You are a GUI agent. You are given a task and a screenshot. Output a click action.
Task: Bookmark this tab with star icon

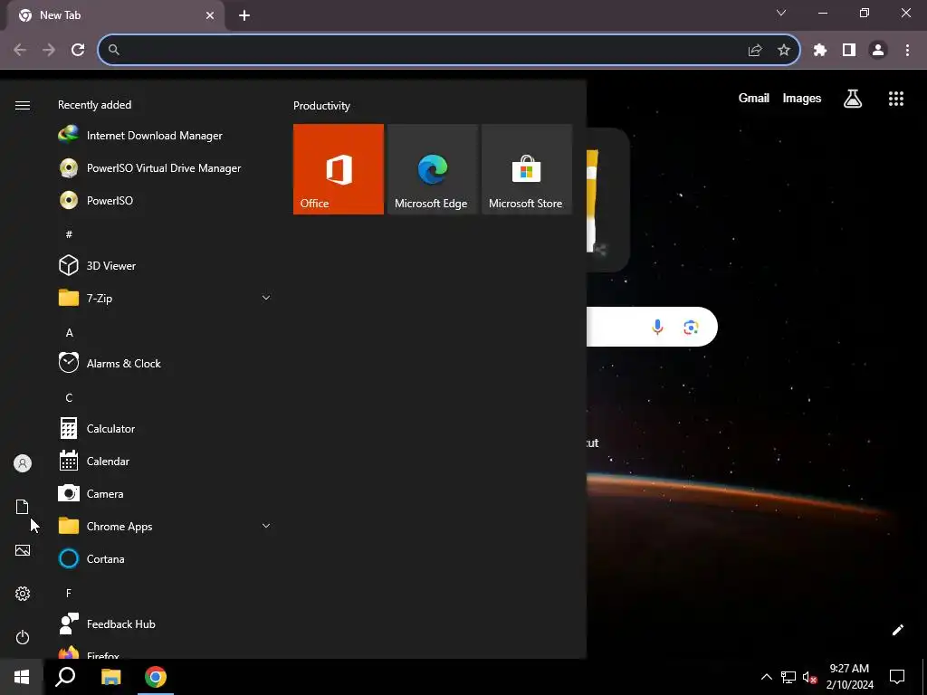point(784,51)
